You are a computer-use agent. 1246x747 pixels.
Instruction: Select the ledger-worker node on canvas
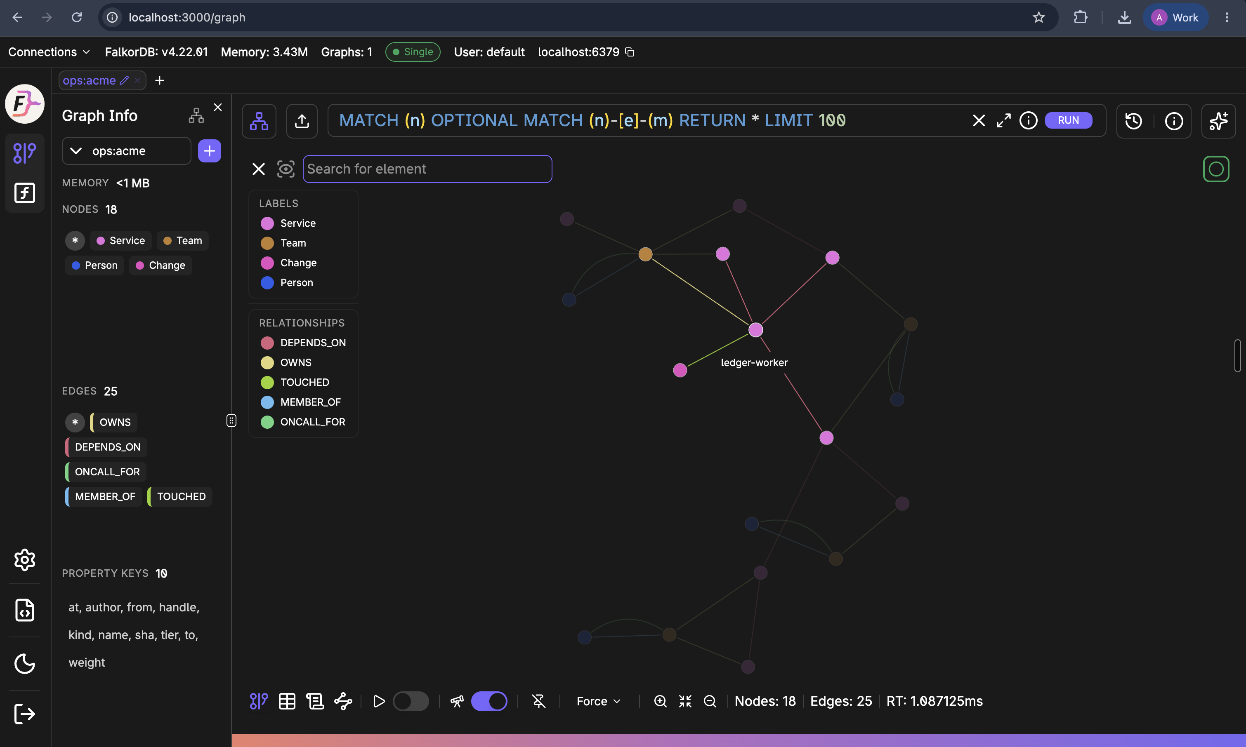pos(755,330)
